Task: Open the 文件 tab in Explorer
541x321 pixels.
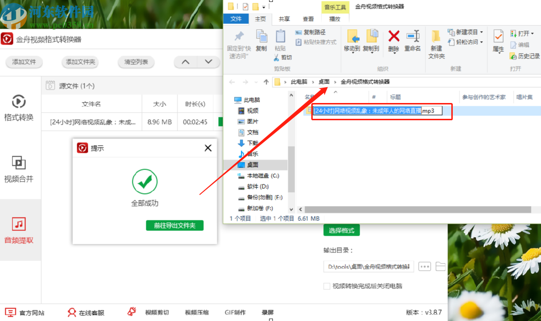Action: (236, 19)
